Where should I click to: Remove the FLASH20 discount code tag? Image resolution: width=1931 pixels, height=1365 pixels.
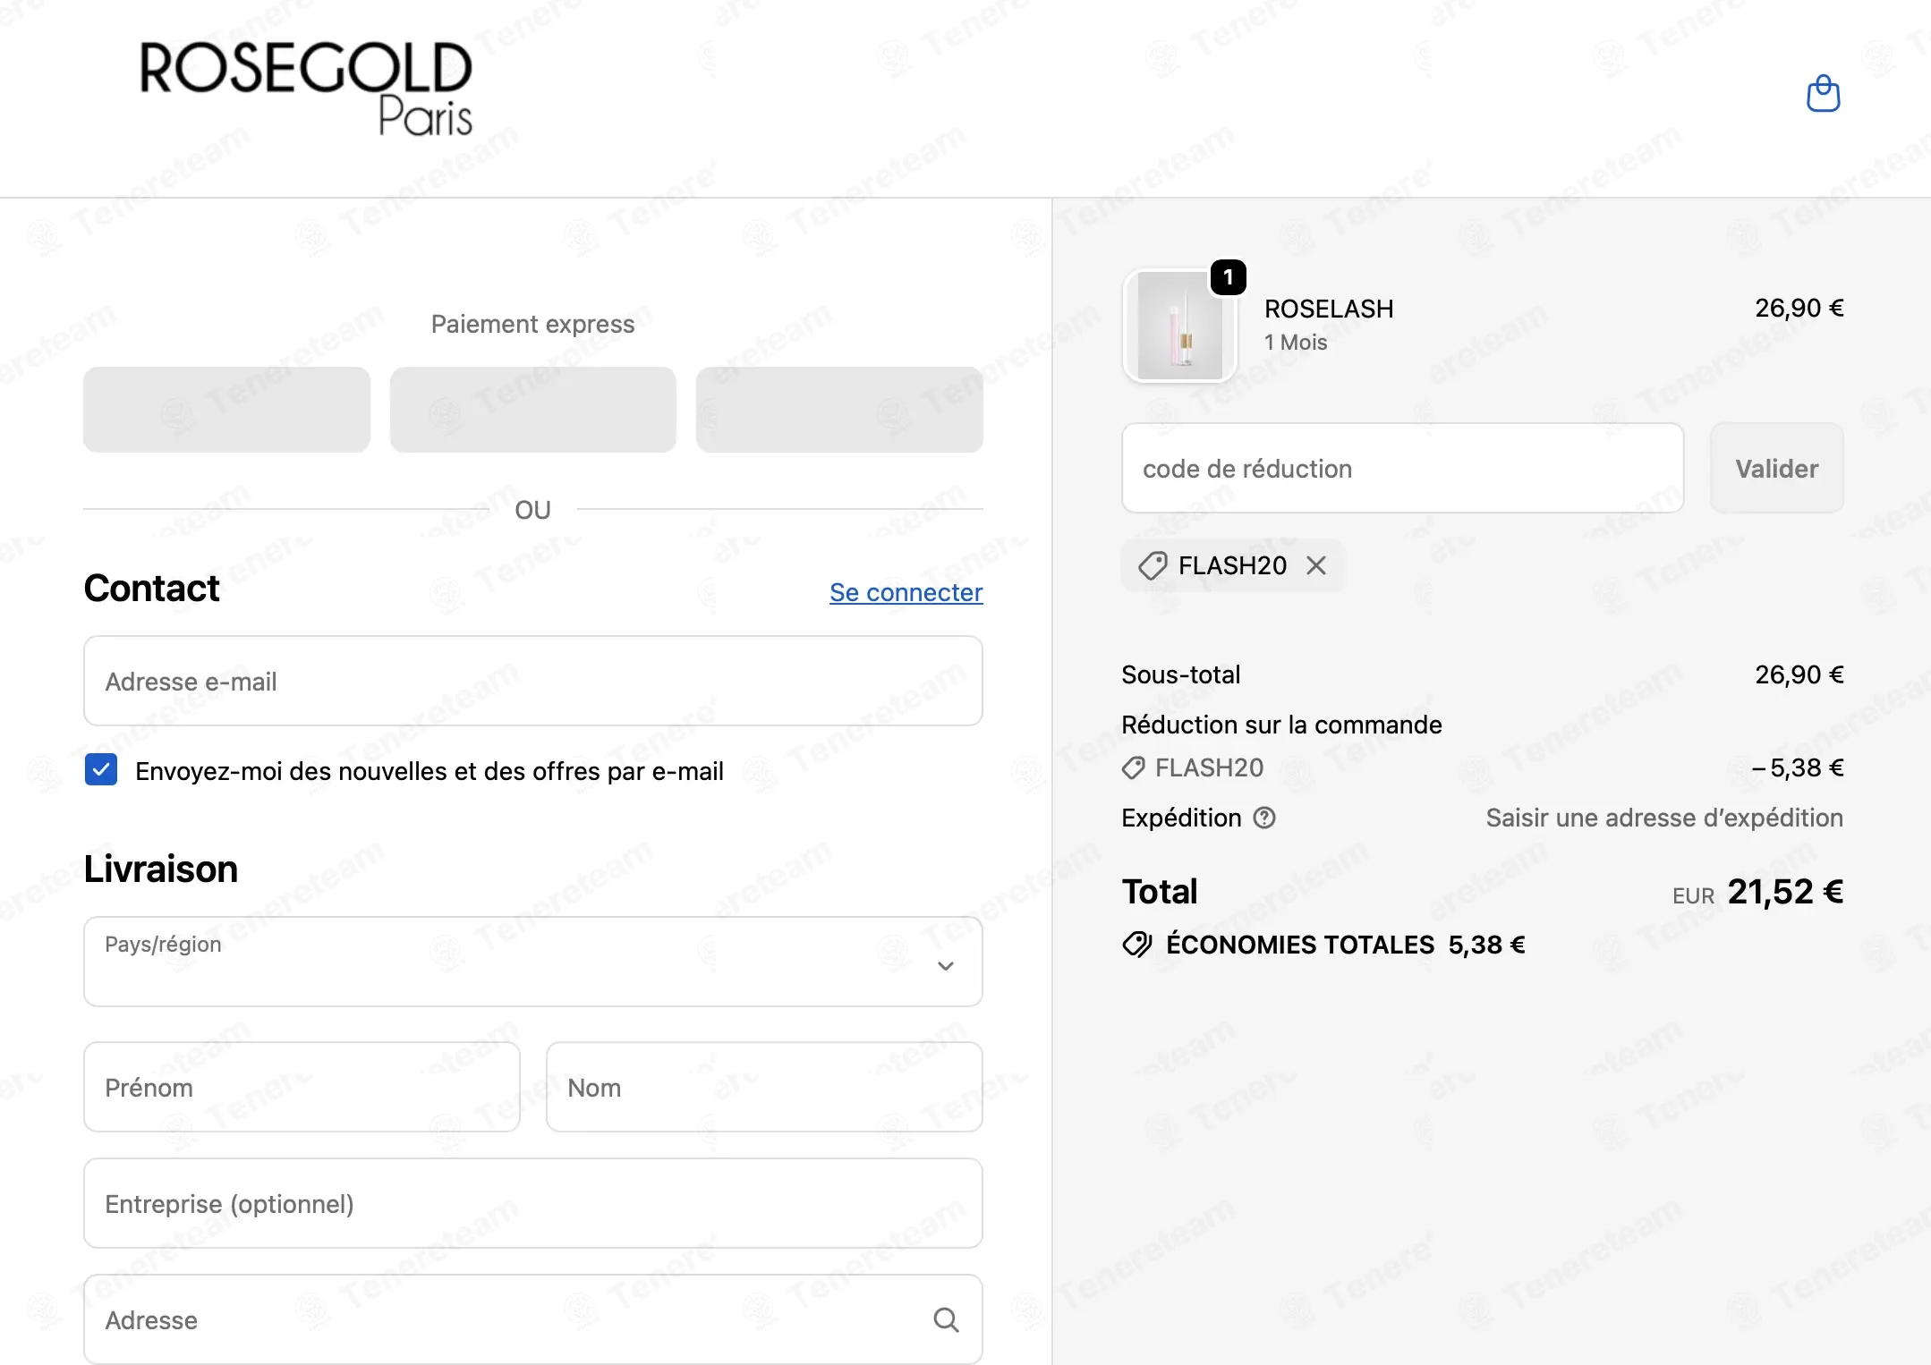click(x=1315, y=565)
